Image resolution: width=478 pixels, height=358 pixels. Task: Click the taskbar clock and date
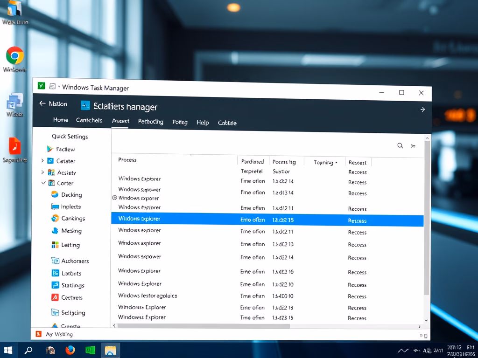(461, 351)
